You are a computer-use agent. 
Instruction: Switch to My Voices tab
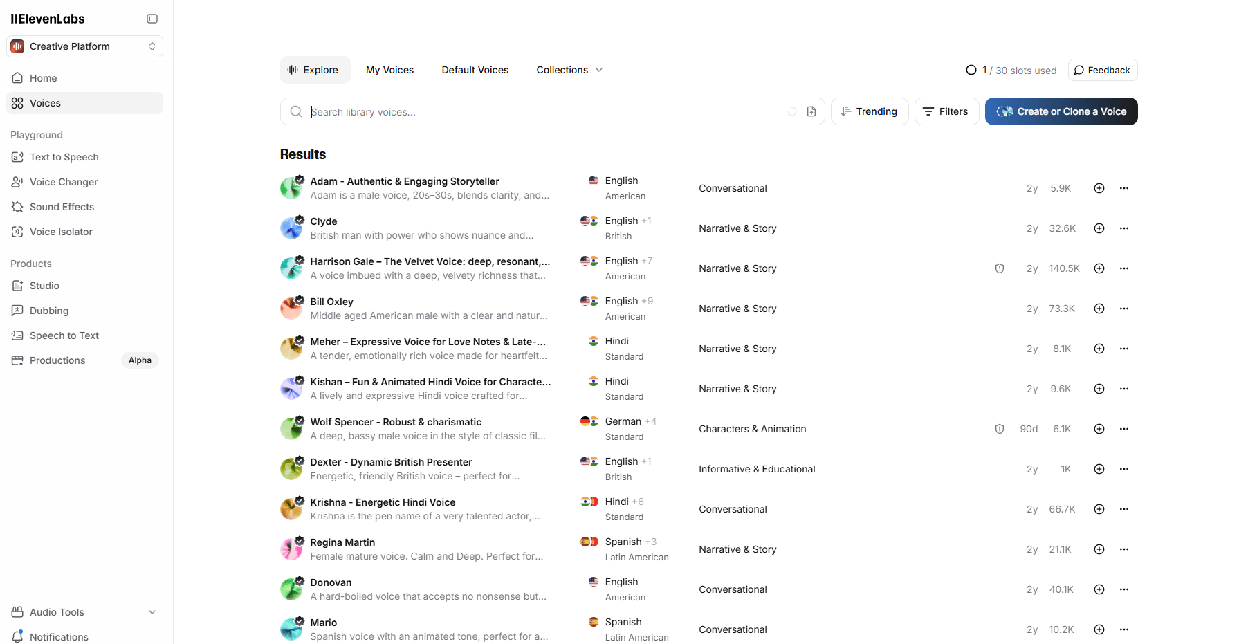(x=389, y=70)
